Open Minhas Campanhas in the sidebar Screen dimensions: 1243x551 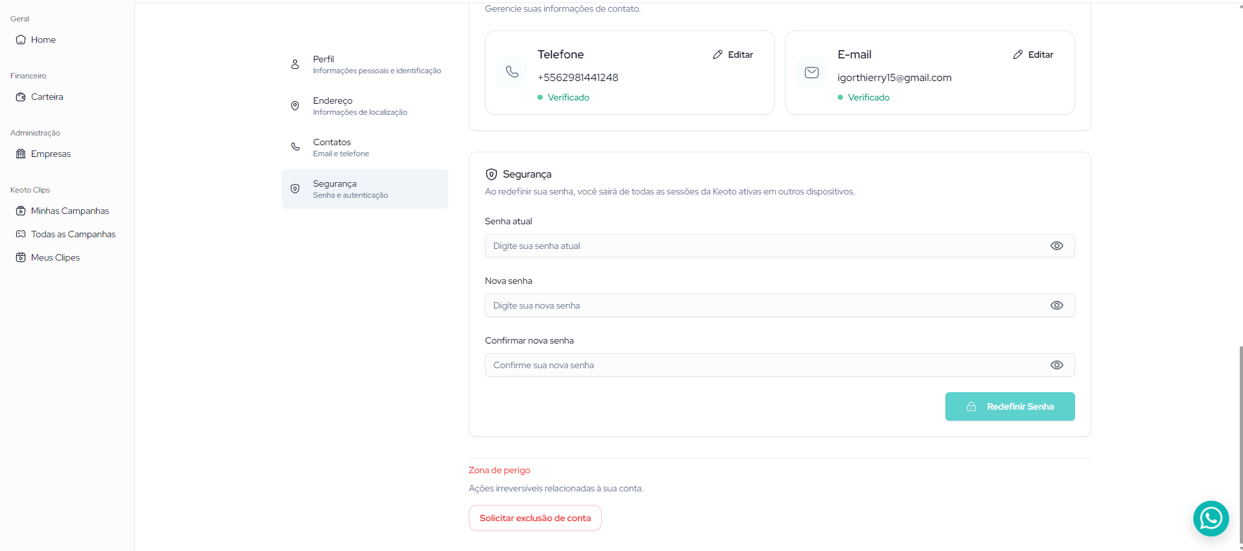pyautogui.click(x=69, y=211)
